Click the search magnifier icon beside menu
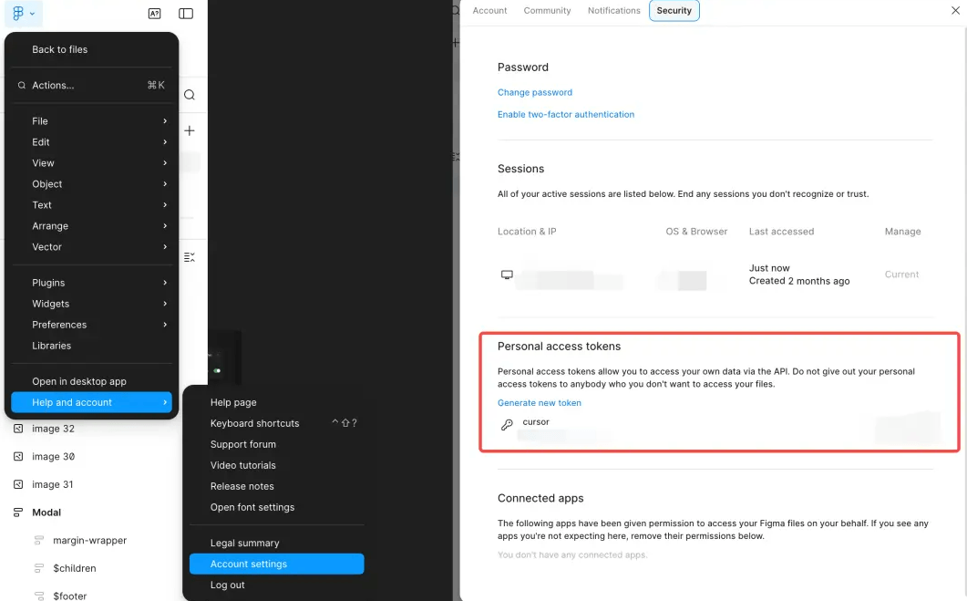This screenshot has height=601, width=967. (x=190, y=95)
